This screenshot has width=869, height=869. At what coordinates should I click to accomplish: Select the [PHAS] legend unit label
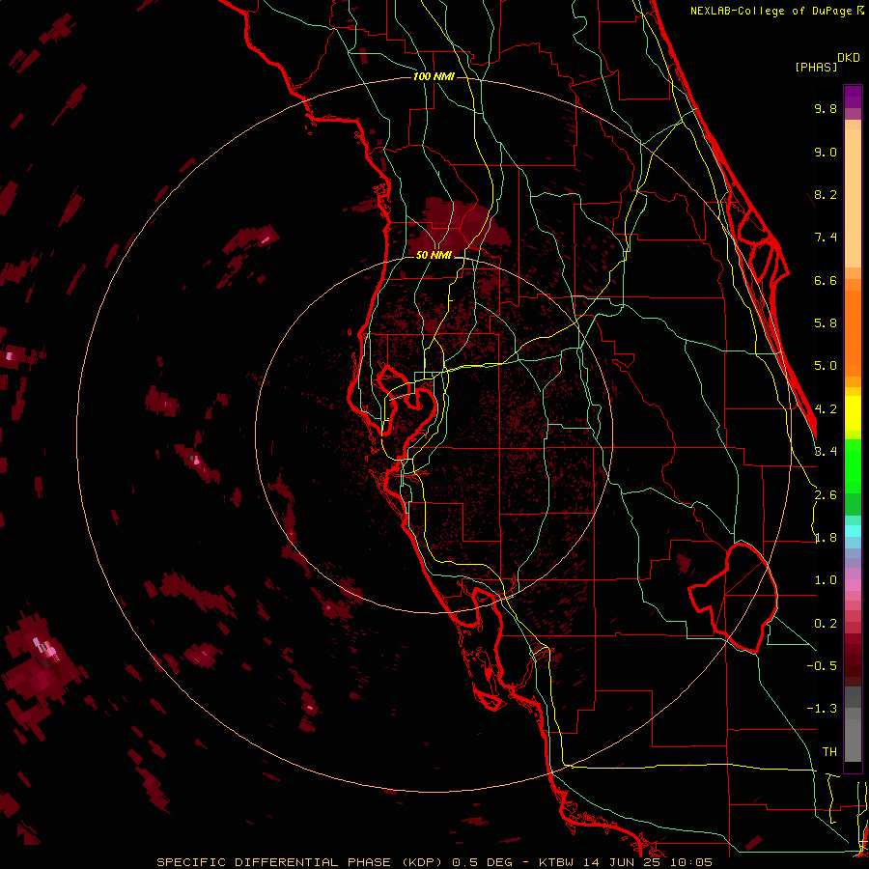point(816,68)
